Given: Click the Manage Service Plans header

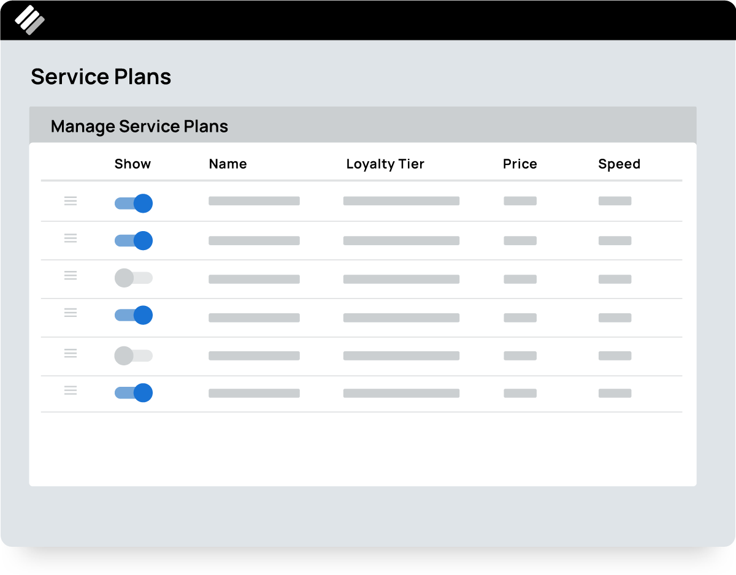Looking at the screenshot, I should [140, 126].
